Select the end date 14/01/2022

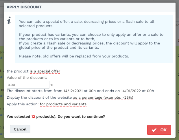pos(131,91)
